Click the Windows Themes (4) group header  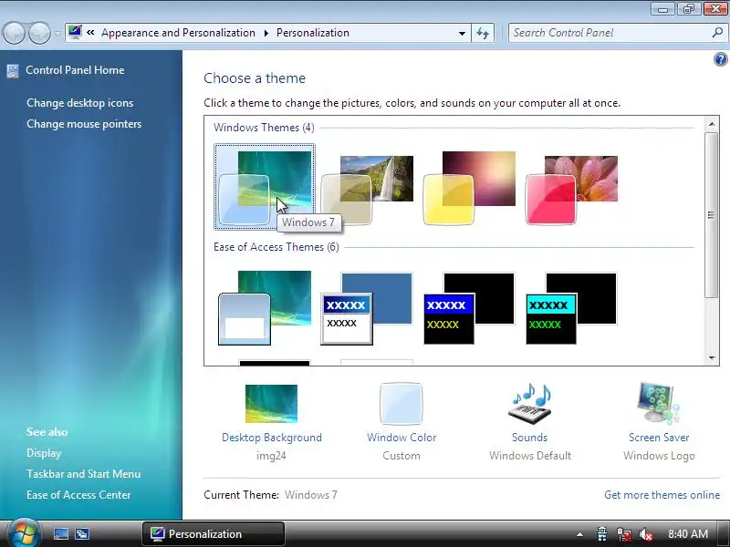[x=264, y=128]
